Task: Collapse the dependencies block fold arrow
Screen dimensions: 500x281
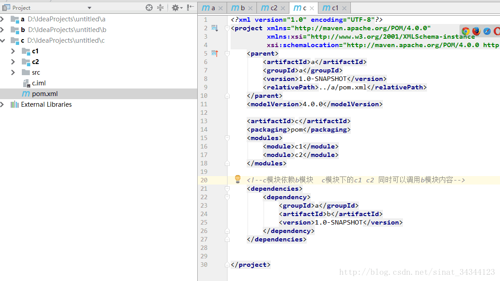Action: [228, 189]
